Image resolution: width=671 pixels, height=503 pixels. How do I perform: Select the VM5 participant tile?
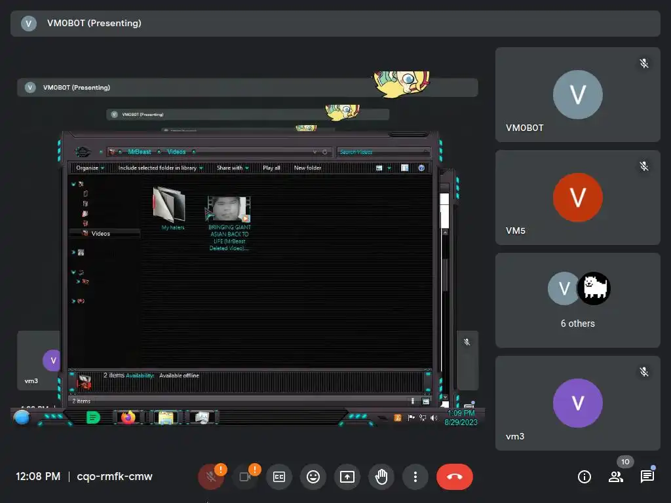[578, 198]
